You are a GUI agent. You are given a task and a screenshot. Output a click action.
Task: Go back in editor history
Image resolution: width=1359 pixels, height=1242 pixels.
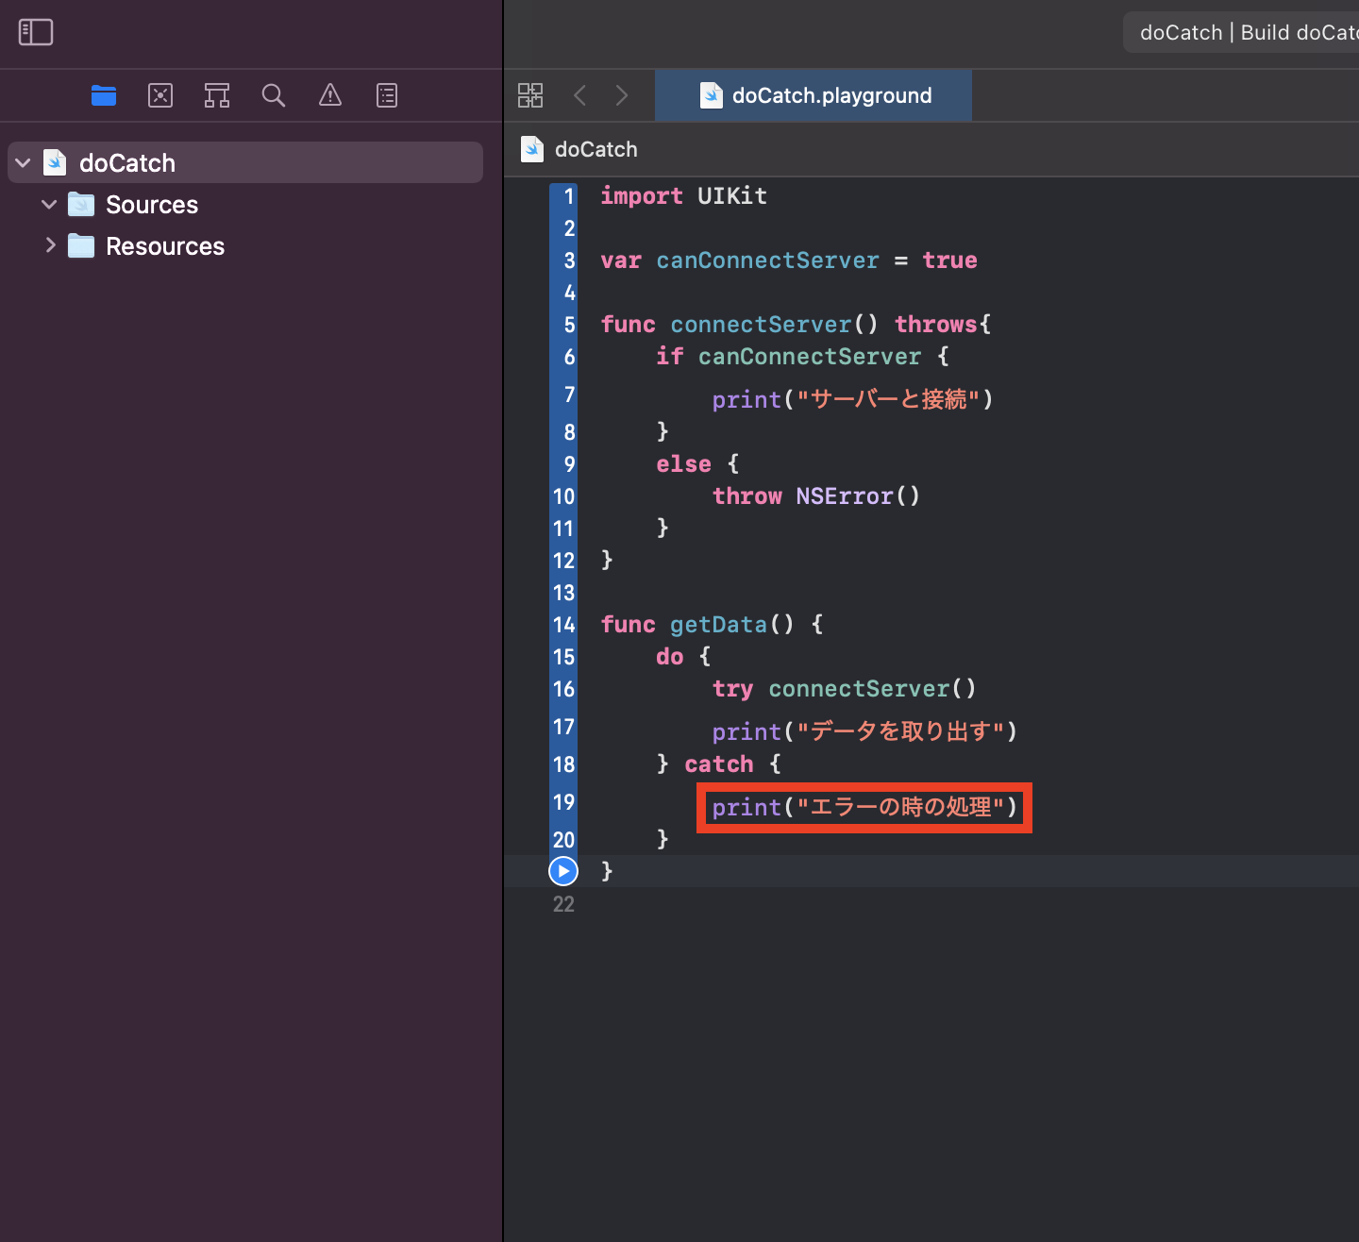click(x=580, y=95)
